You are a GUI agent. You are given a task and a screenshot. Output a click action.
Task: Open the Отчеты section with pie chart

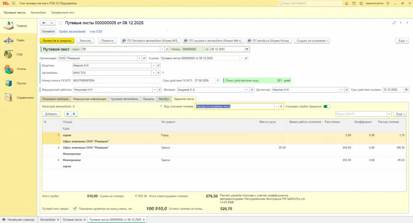click(x=9, y=69)
